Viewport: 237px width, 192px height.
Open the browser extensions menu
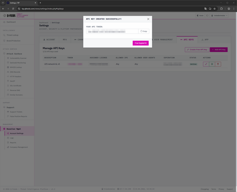221,9
